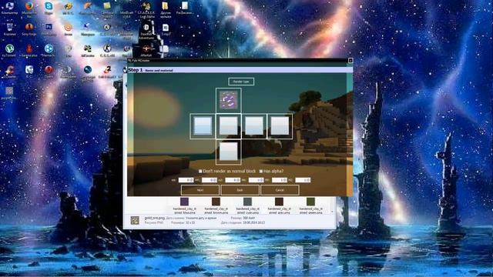Select hardened clay stained green file in Explorer
The width and height of the screenshot is (493, 277).
310,205
